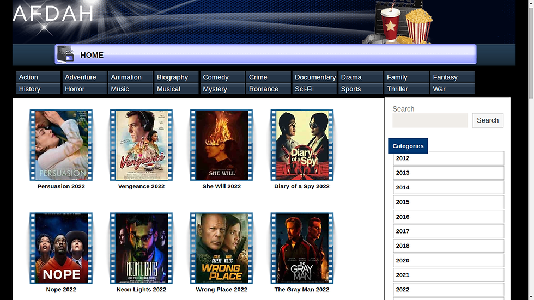
Task: Click The Gray Man 2022 title link
Action: pyautogui.click(x=302, y=290)
